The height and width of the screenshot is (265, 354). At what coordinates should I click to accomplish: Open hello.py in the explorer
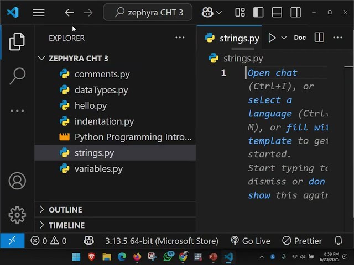[115, 105]
